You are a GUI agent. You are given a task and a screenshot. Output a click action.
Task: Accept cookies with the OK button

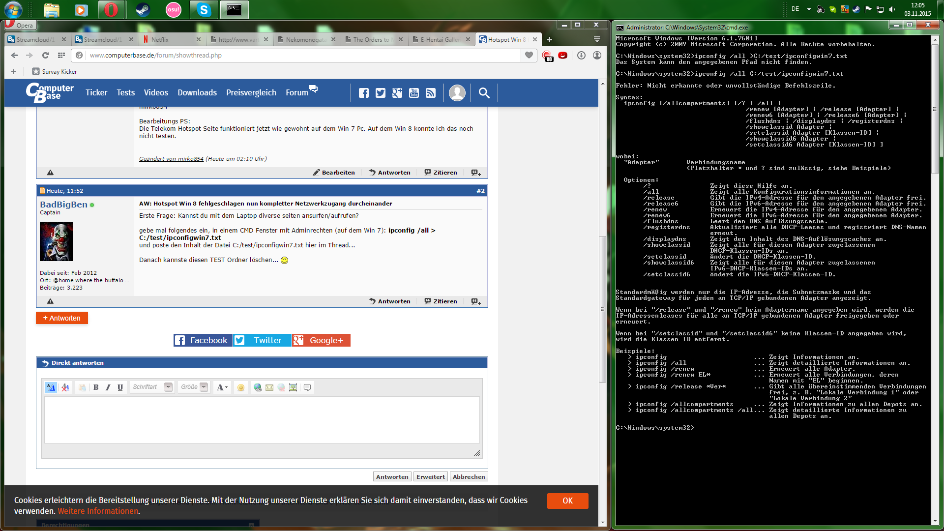(567, 501)
